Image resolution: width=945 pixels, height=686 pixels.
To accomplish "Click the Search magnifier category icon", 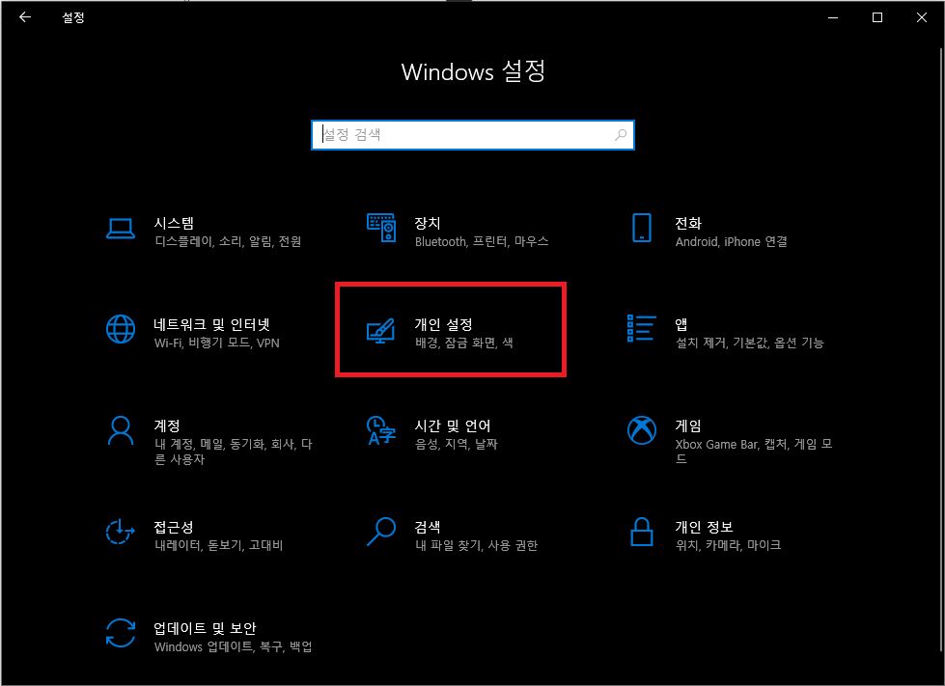I will [x=381, y=532].
